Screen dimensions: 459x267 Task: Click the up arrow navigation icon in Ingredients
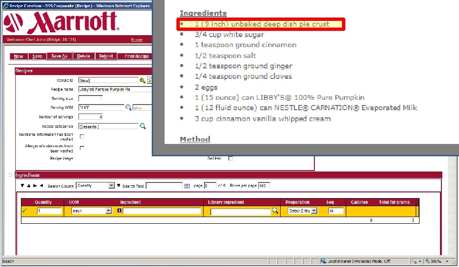tap(29, 185)
